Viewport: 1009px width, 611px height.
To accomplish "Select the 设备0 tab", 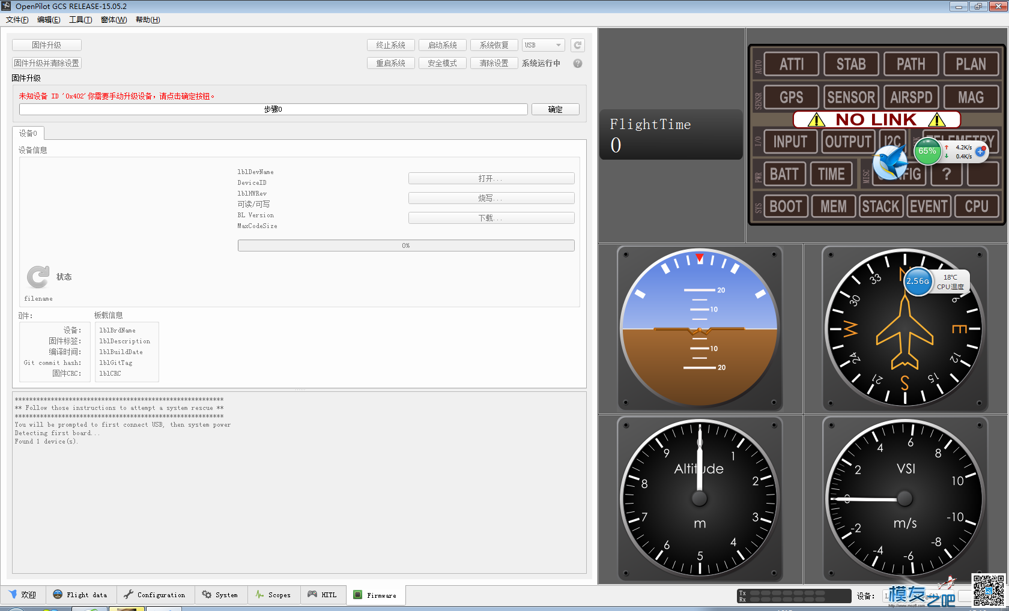I will pos(28,133).
